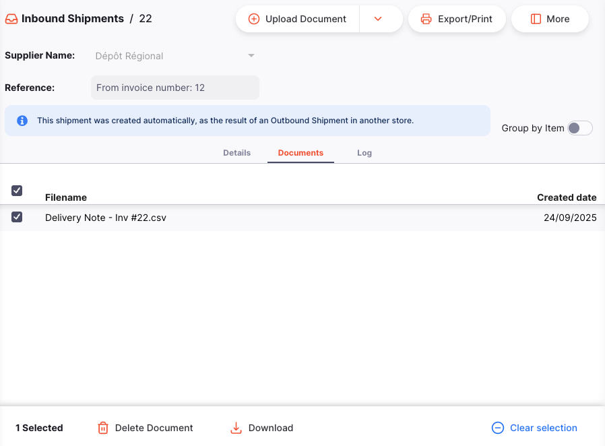This screenshot has width=605, height=446.
Task: Switch to the Details tab
Action: pyautogui.click(x=236, y=152)
